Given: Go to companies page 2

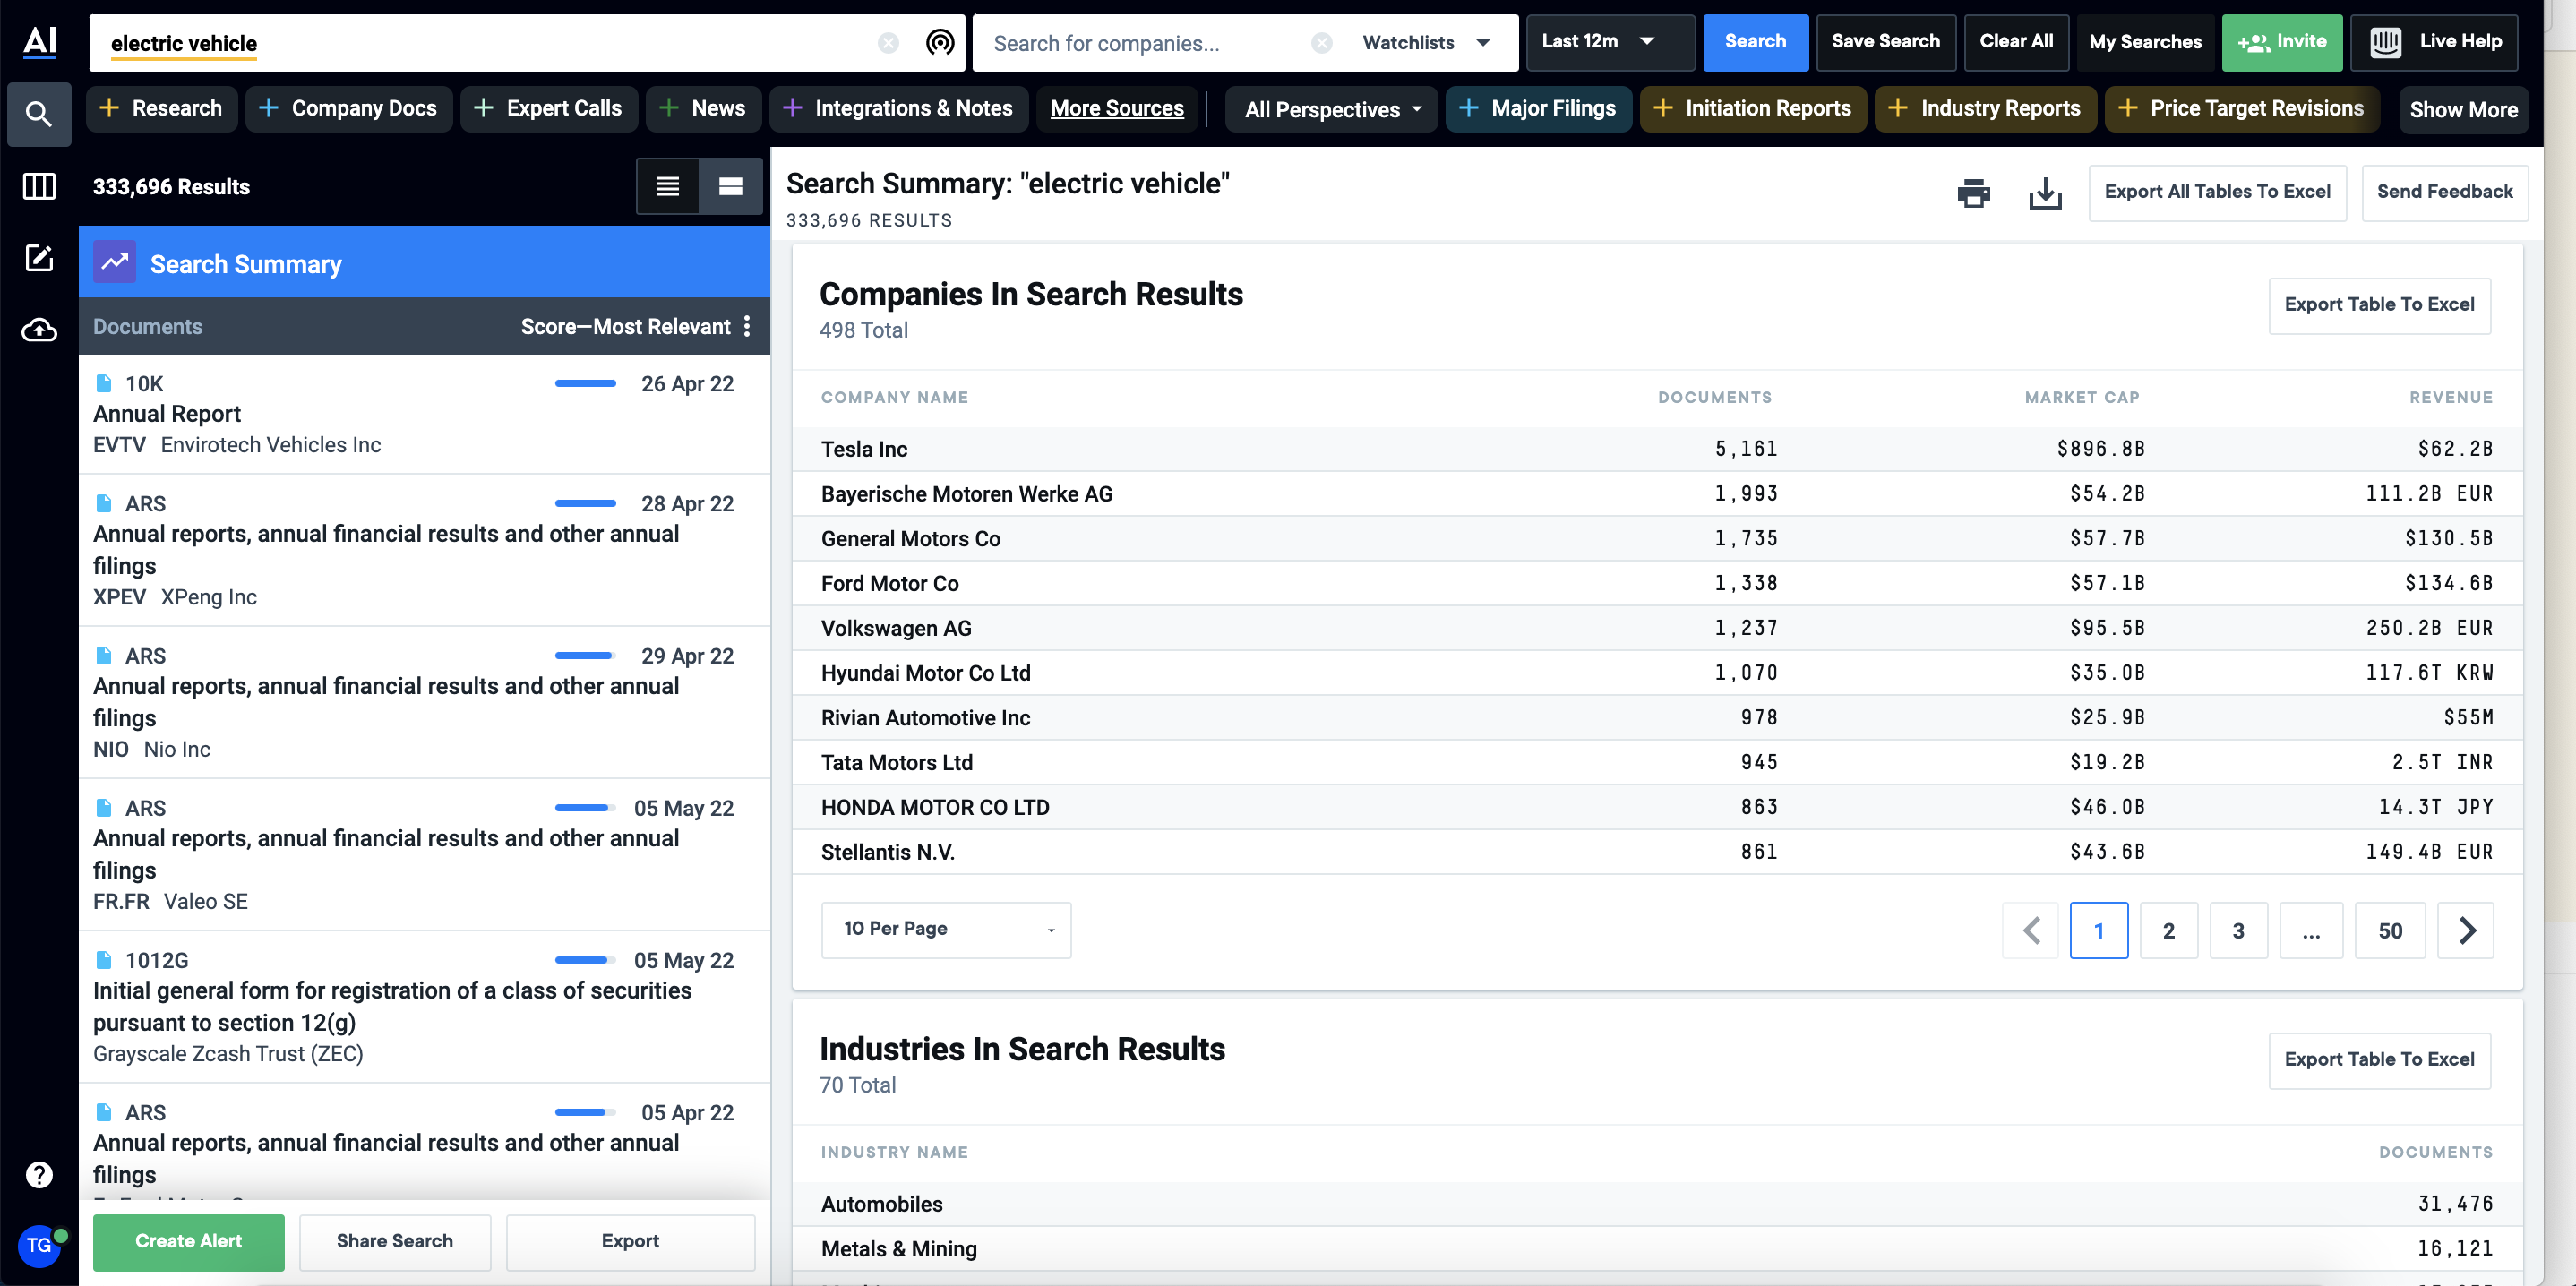Looking at the screenshot, I should (2168, 931).
